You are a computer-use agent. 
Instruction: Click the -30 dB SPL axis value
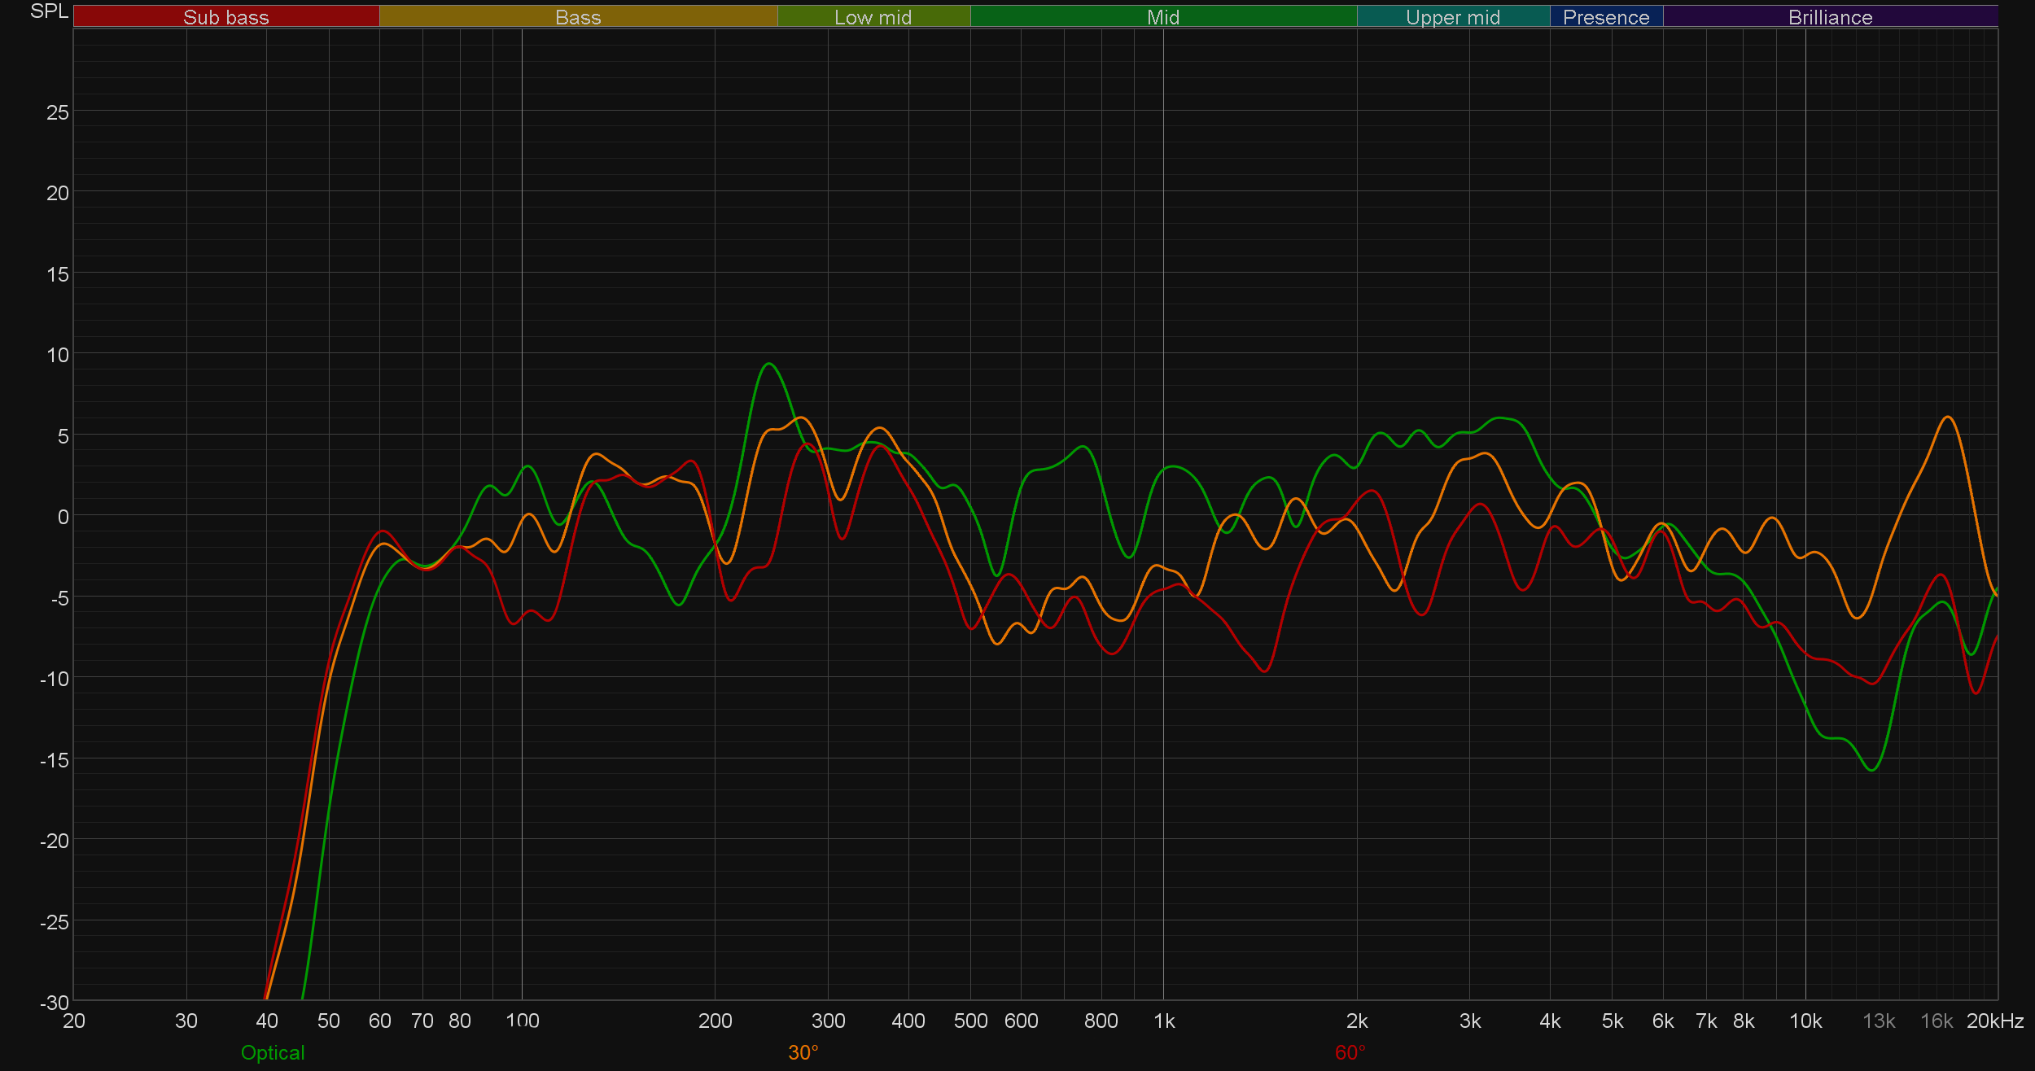click(x=55, y=1002)
